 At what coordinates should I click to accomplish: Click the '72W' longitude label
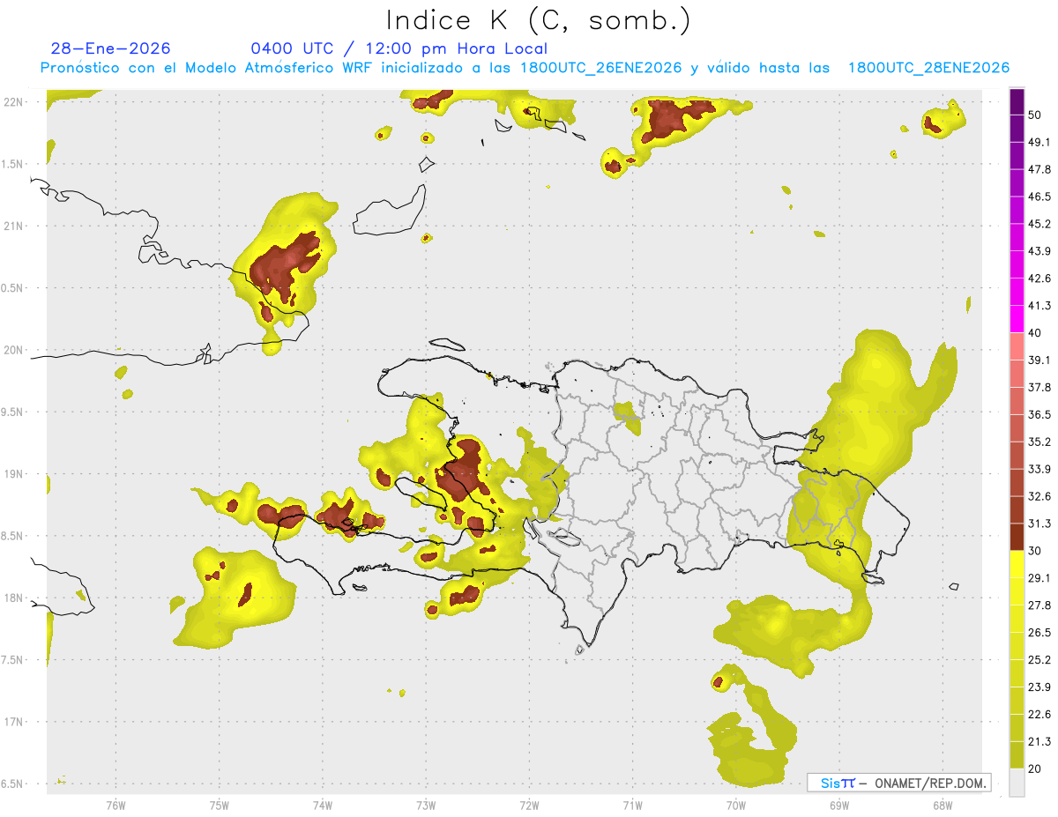pos(529,805)
